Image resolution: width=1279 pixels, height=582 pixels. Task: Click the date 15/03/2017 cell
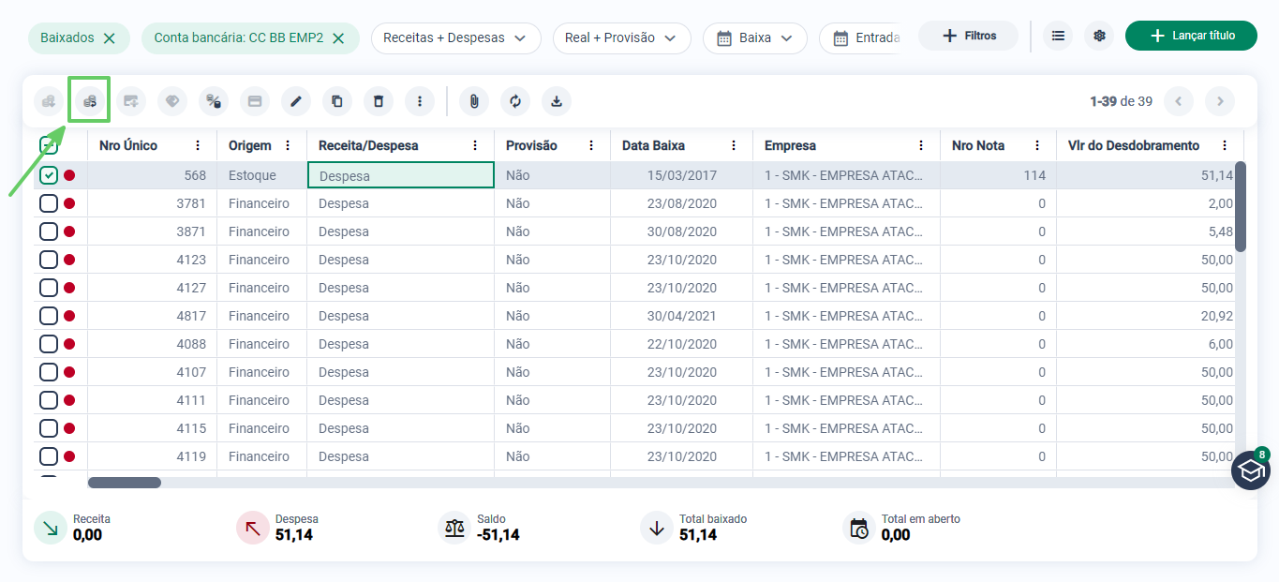point(682,175)
